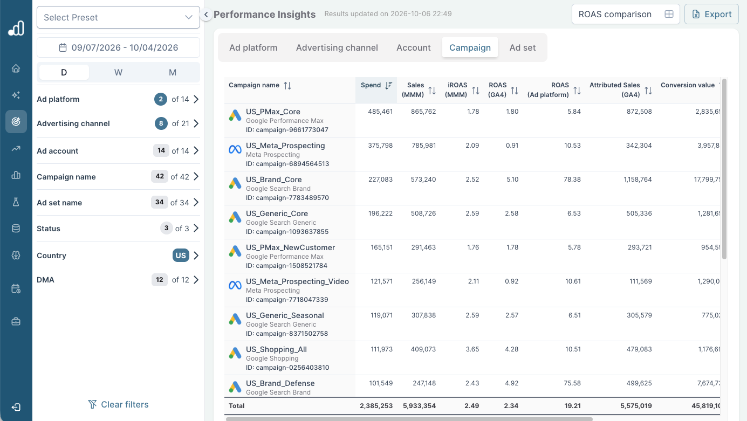This screenshot has height=421, width=747.
Task: Open the trending arrow icon in sidebar
Action: [x=16, y=148]
